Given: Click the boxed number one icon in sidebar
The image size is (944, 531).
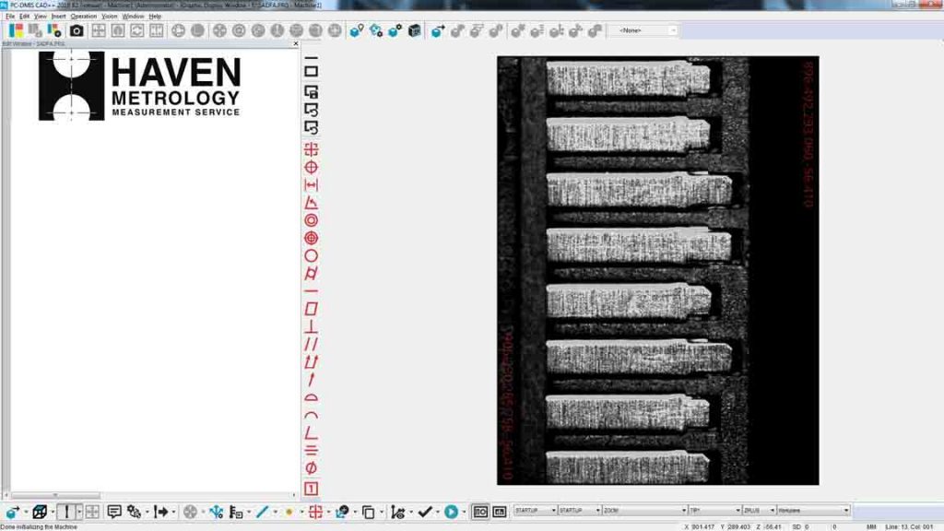Looking at the screenshot, I should click(x=312, y=489).
